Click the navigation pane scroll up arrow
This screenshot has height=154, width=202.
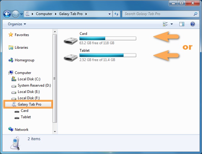point(55,32)
